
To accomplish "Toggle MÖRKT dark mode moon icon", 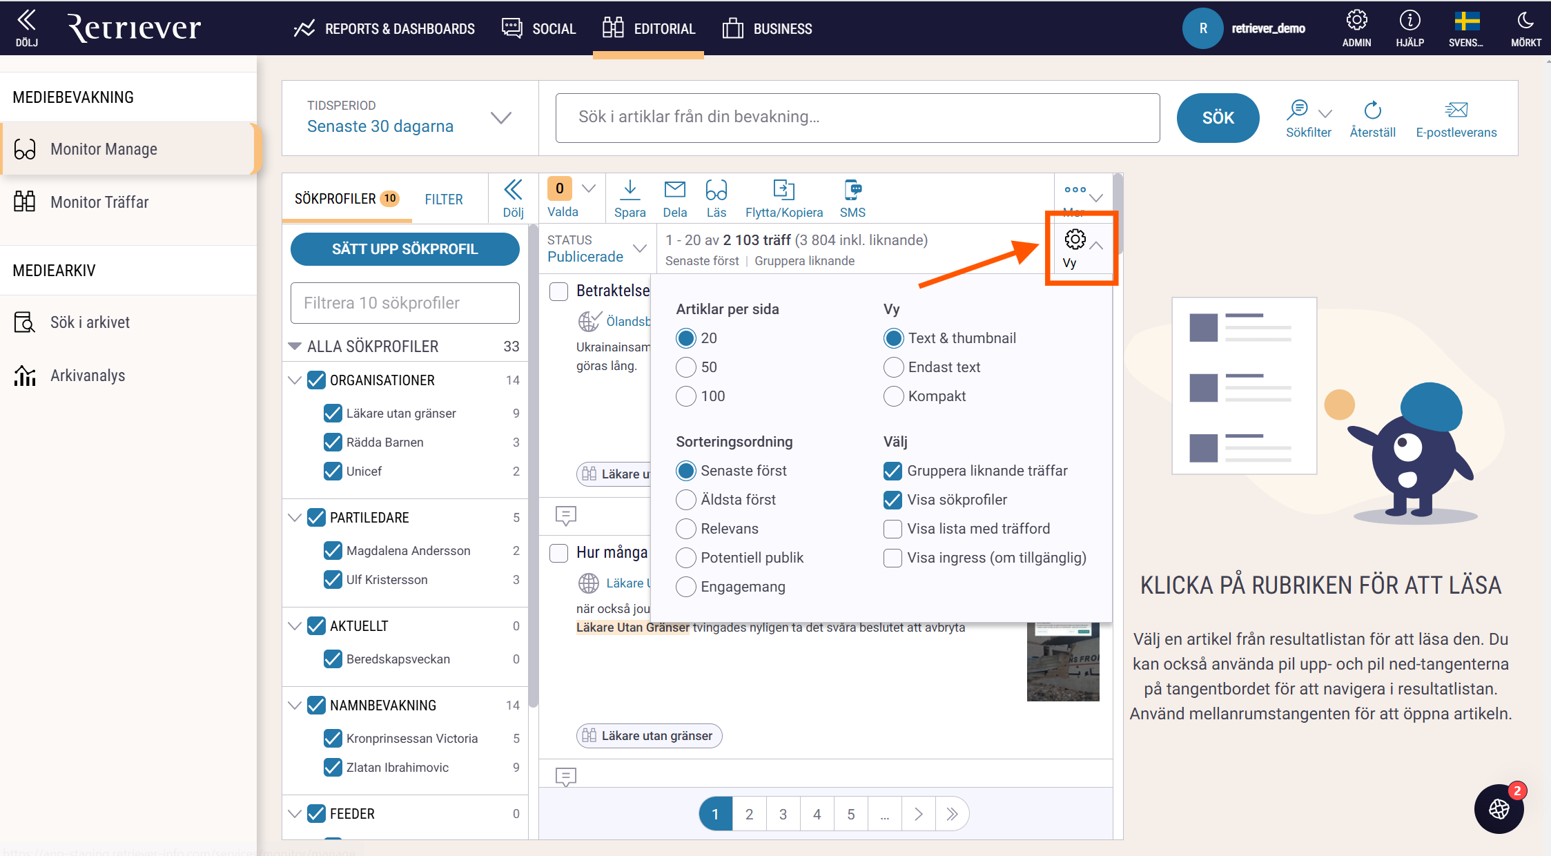I will [1525, 20].
